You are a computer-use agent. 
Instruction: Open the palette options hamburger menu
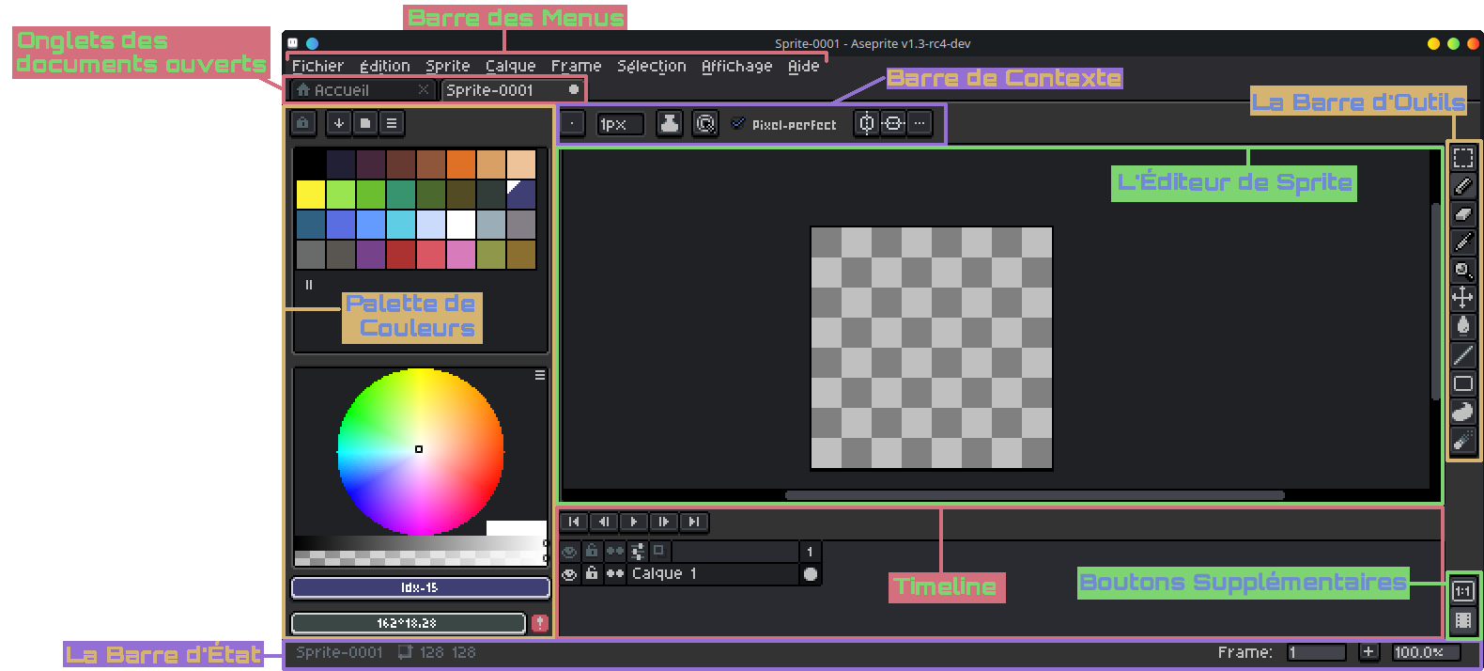coord(392,123)
